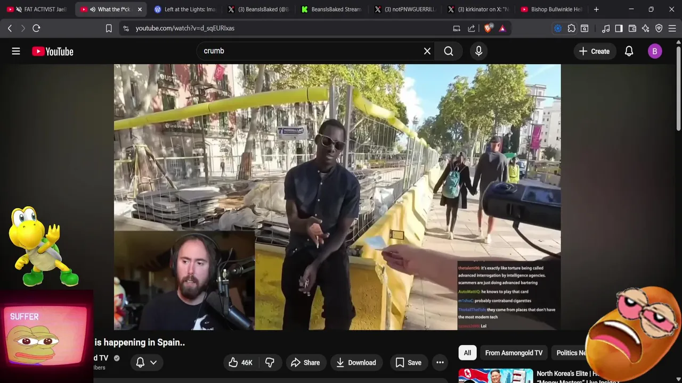Click the Save button
Image resolution: width=682 pixels, height=383 pixels.
click(409, 363)
